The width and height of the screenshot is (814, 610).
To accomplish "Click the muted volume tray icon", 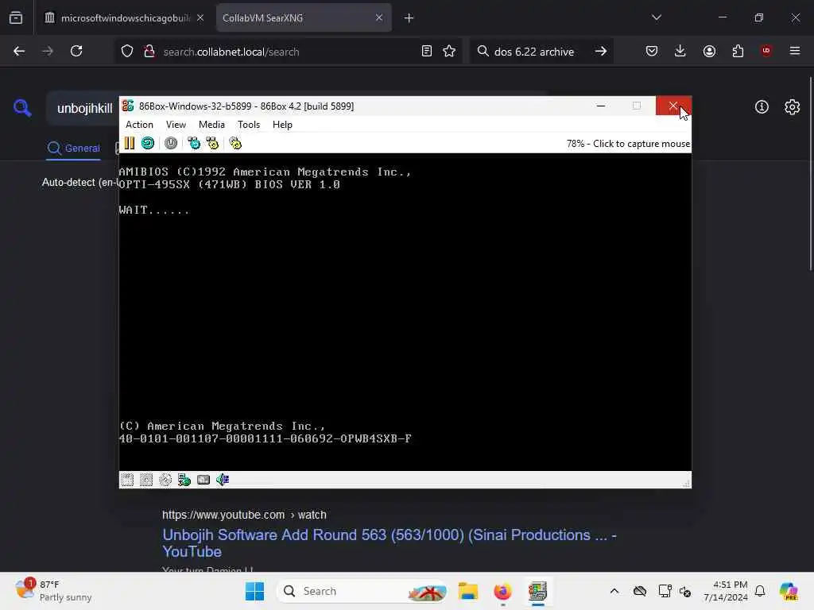I will [x=685, y=591].
